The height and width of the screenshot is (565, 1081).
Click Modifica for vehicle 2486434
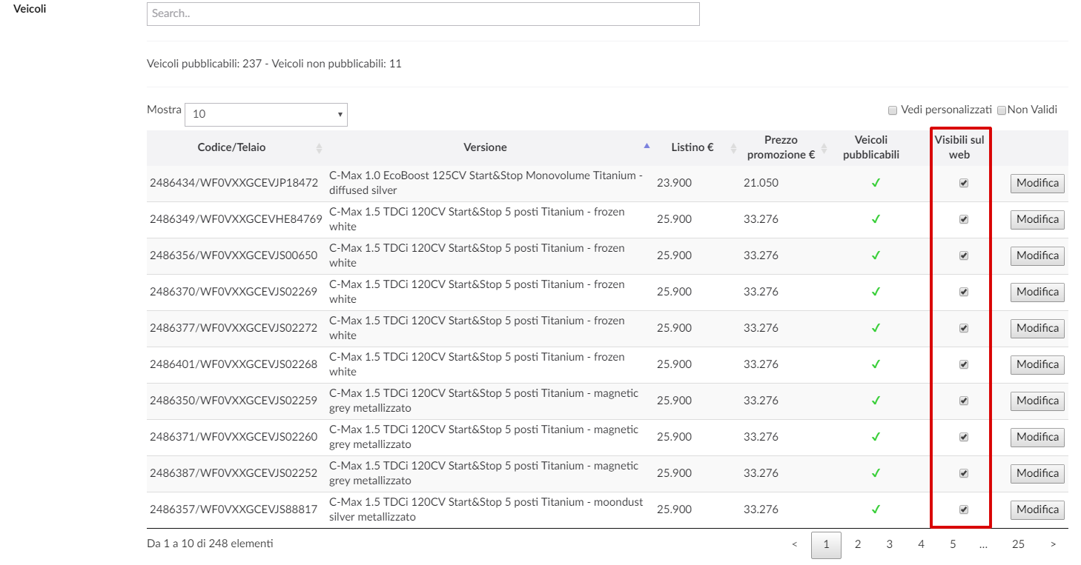tap(1037, 184)
